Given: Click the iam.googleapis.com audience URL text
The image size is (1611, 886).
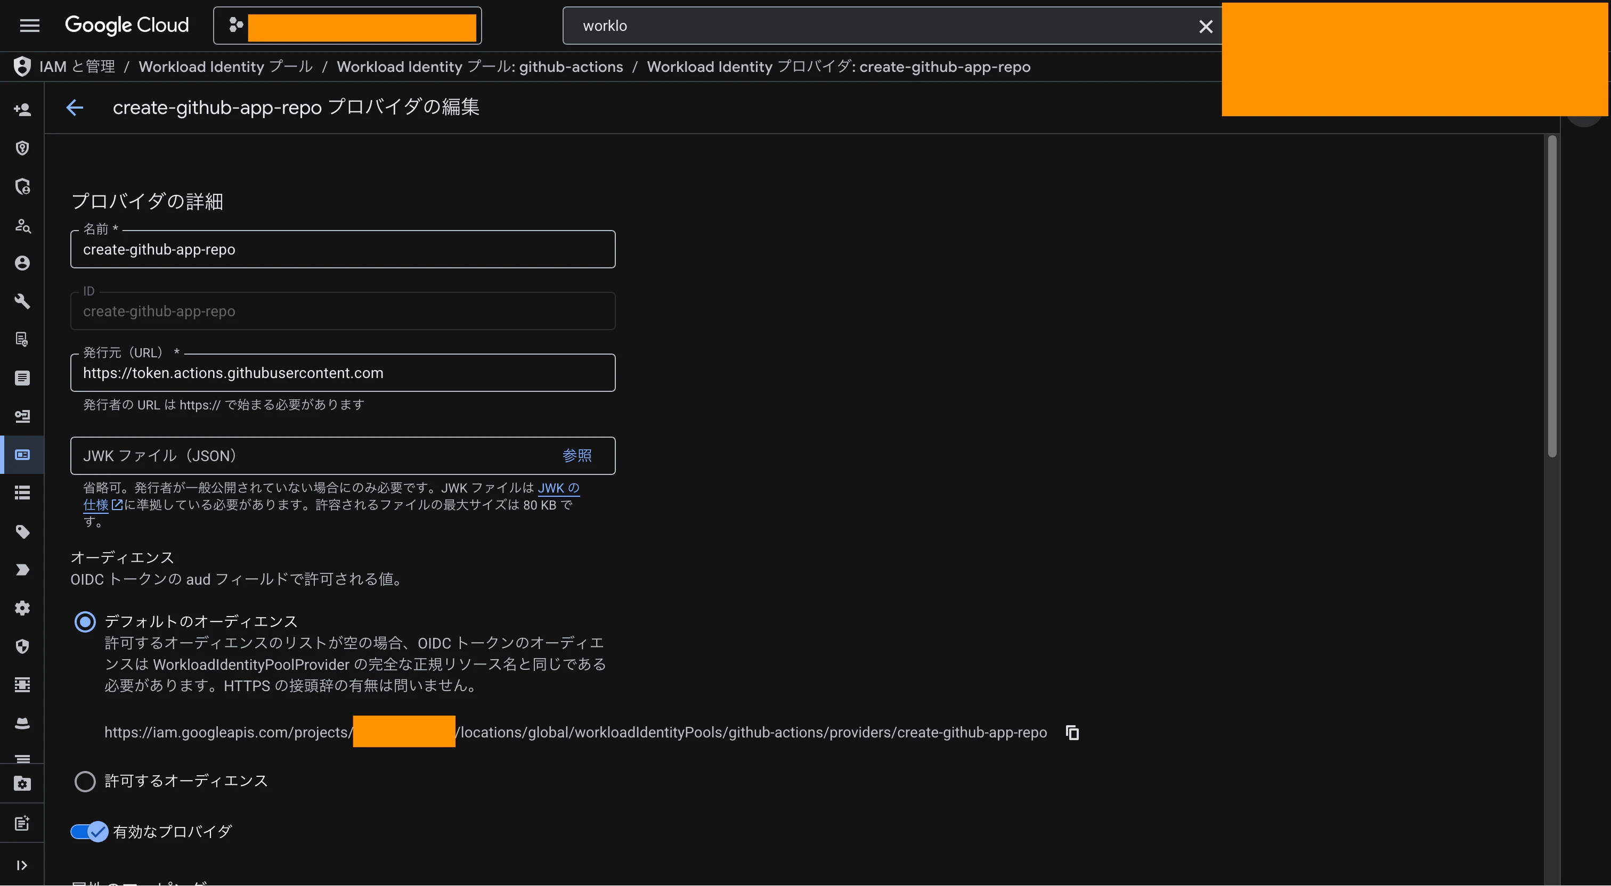Looking at the screenshot, I should [575, 732].
